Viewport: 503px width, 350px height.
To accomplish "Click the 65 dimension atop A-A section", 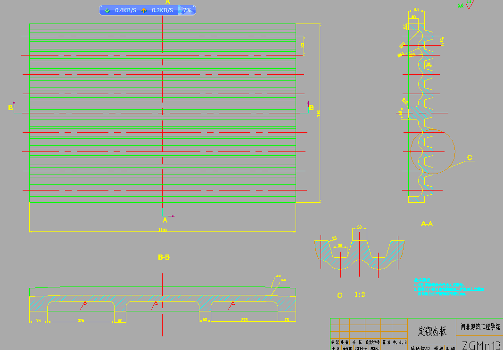I will pyautogui.click(x=416, y=9).
